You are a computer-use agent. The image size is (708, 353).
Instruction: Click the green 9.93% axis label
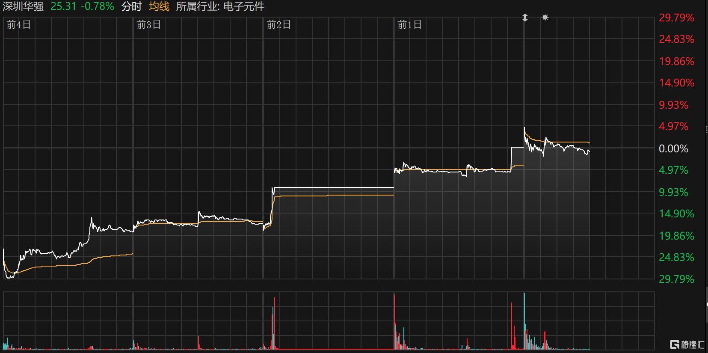[x=674, y=192]
